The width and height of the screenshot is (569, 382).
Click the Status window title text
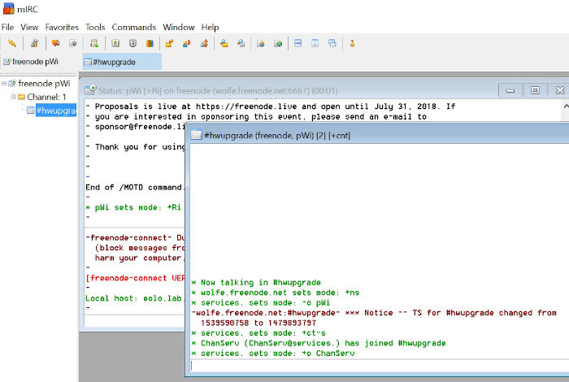(x=218, y=90)
